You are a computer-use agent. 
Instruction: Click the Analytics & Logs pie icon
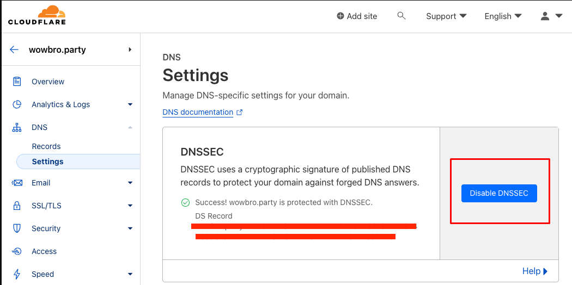point(17,104)
